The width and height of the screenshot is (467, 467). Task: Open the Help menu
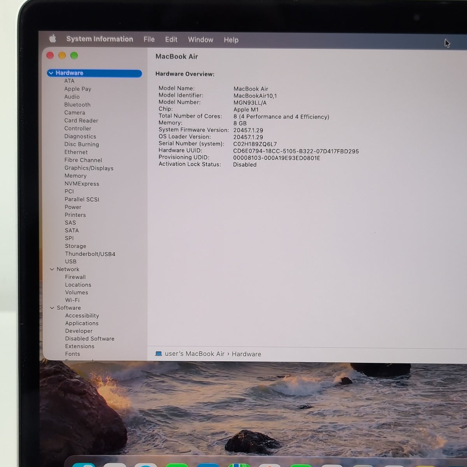tap(231, 40)
